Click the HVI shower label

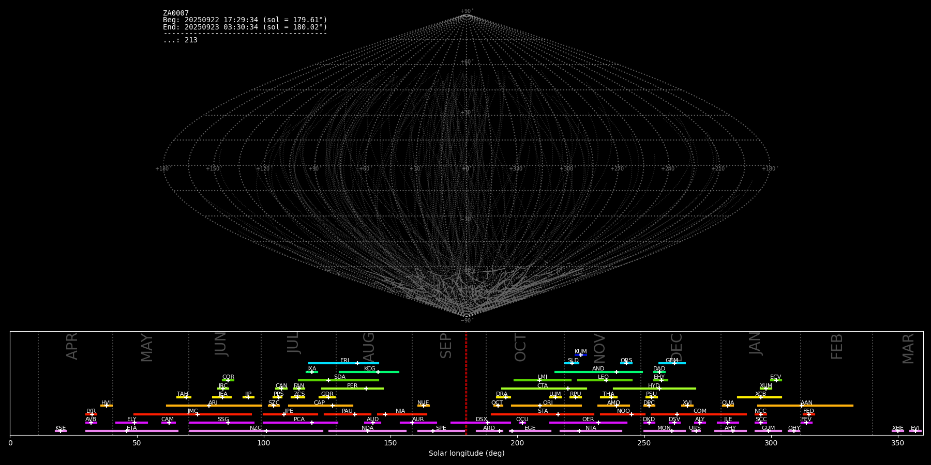coord(106,403)
